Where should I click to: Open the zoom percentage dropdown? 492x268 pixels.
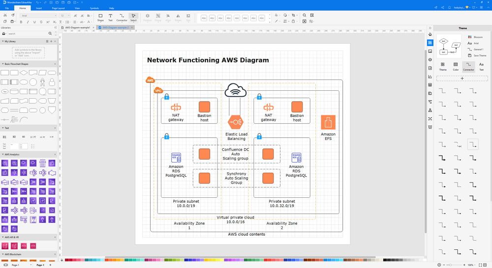472,265
